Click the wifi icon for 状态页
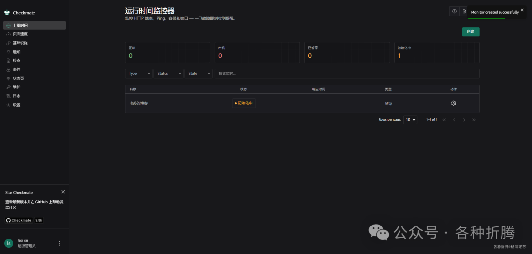 pyautogui.click(x=8, y=78)
